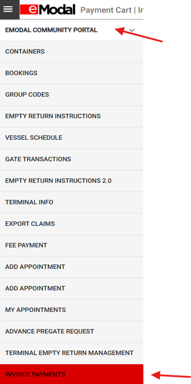Select Empty Return Instructions 2.0
This screenshot has height=384, width=191.
click(72, 181)
